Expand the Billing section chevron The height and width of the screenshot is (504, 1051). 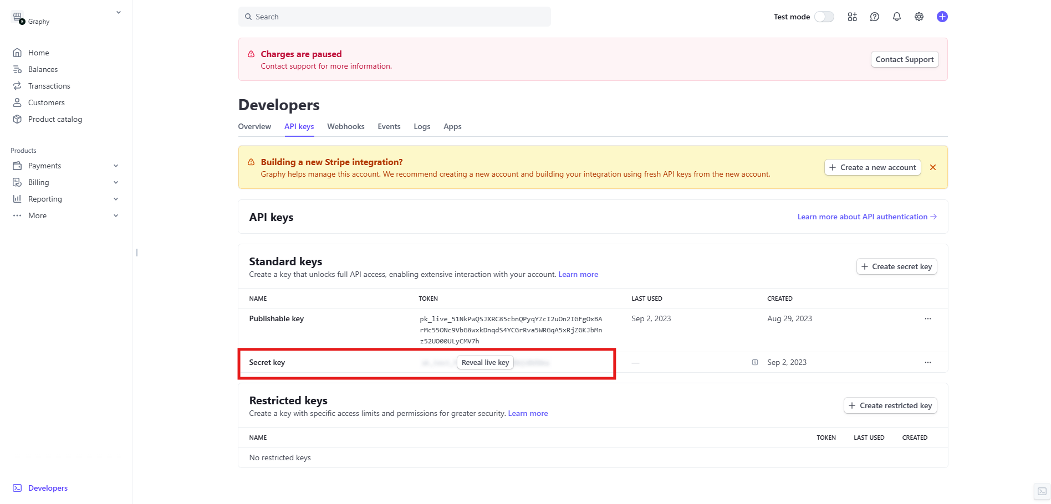[116, 182]
